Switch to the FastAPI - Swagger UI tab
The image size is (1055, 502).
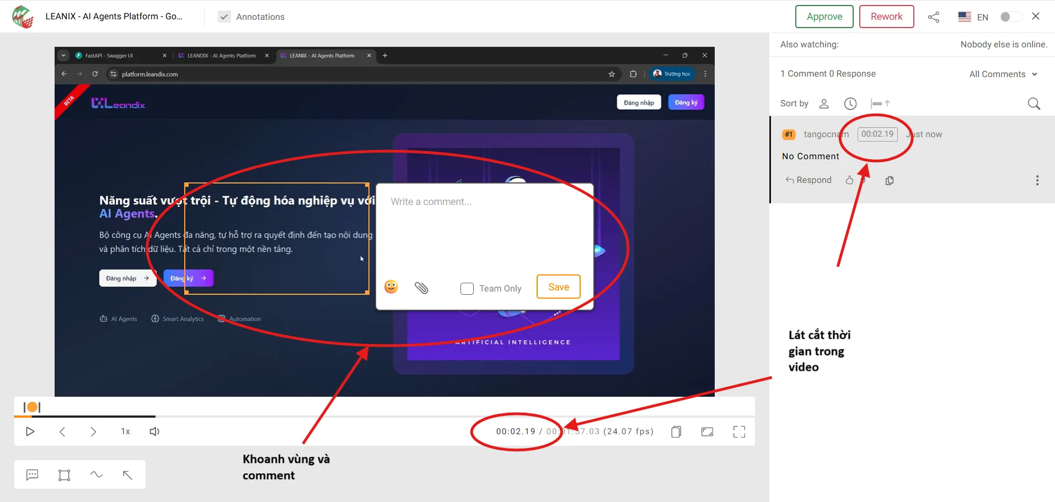pos(120,56)
